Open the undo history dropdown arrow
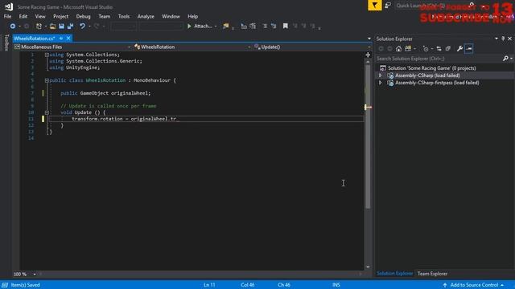 pyautogui.click(x=89, y=26)
